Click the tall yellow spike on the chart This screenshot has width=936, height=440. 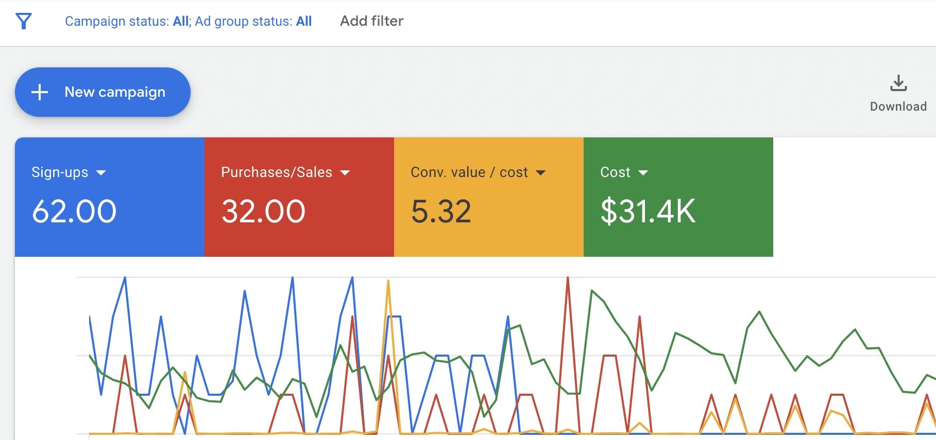point(388,281)
